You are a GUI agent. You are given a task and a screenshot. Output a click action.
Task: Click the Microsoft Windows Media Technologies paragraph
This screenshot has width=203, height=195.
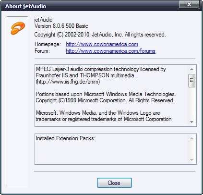[x=106, y=97]
